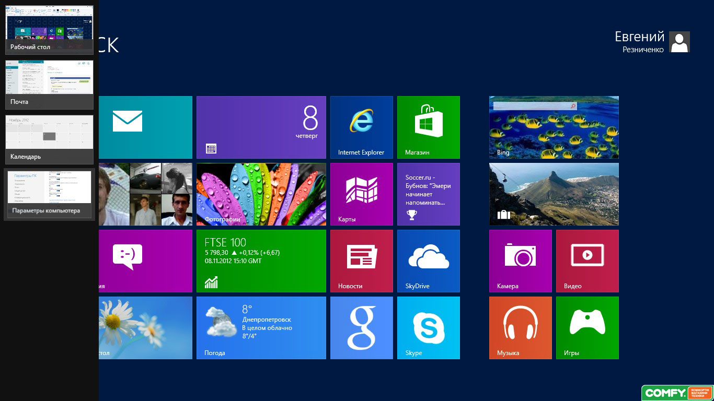Click the suitcase icon on Travel tile

503,215
